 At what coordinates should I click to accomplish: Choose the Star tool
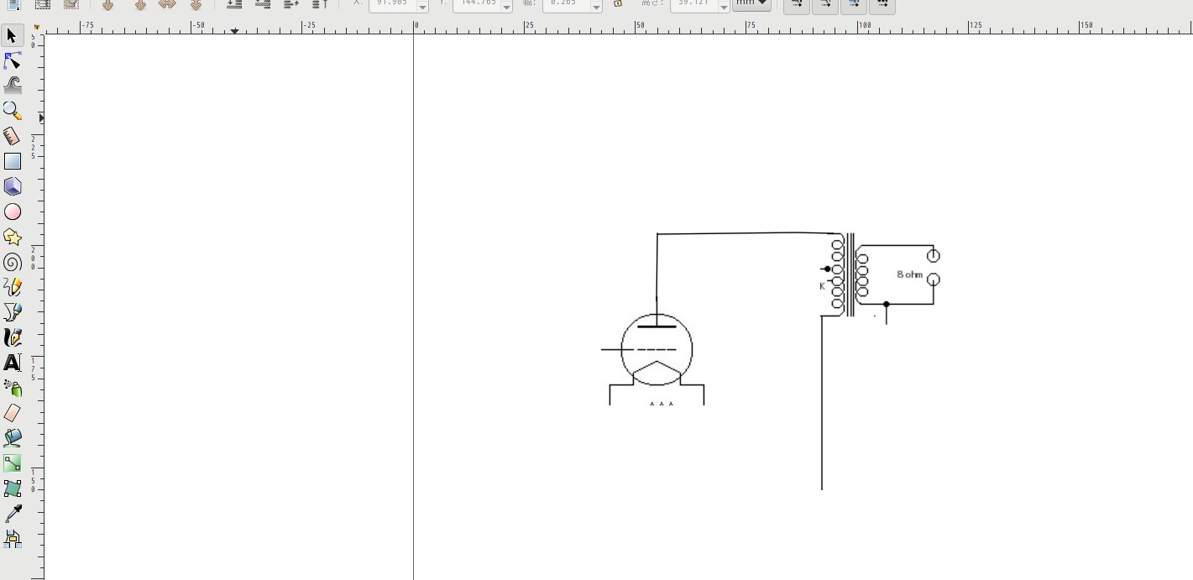pyautogui.click(x=12, y=237)
